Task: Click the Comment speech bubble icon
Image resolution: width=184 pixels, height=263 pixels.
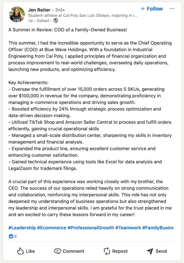Action: 58,251
